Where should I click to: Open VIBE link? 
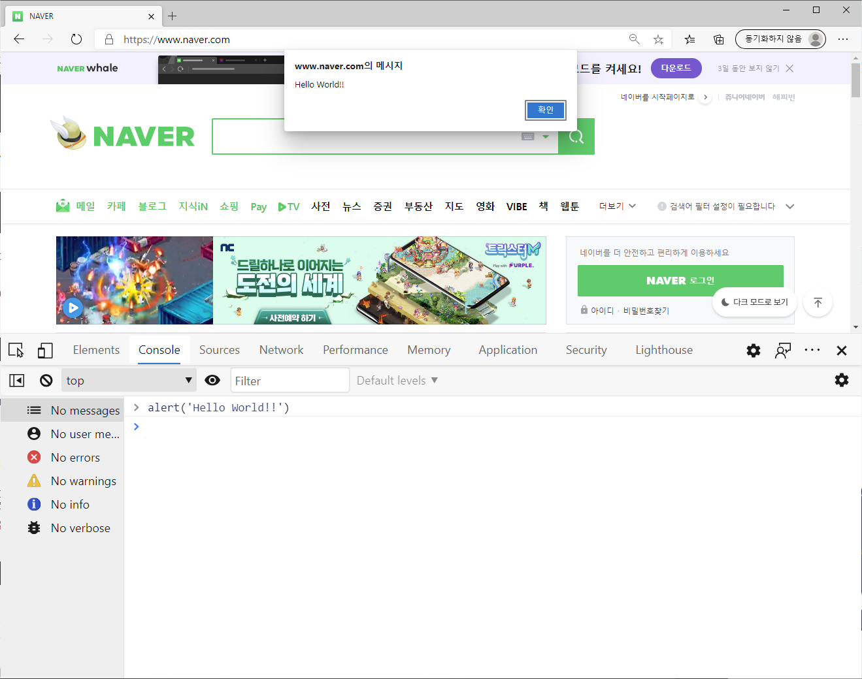click(x=517, y=206)
